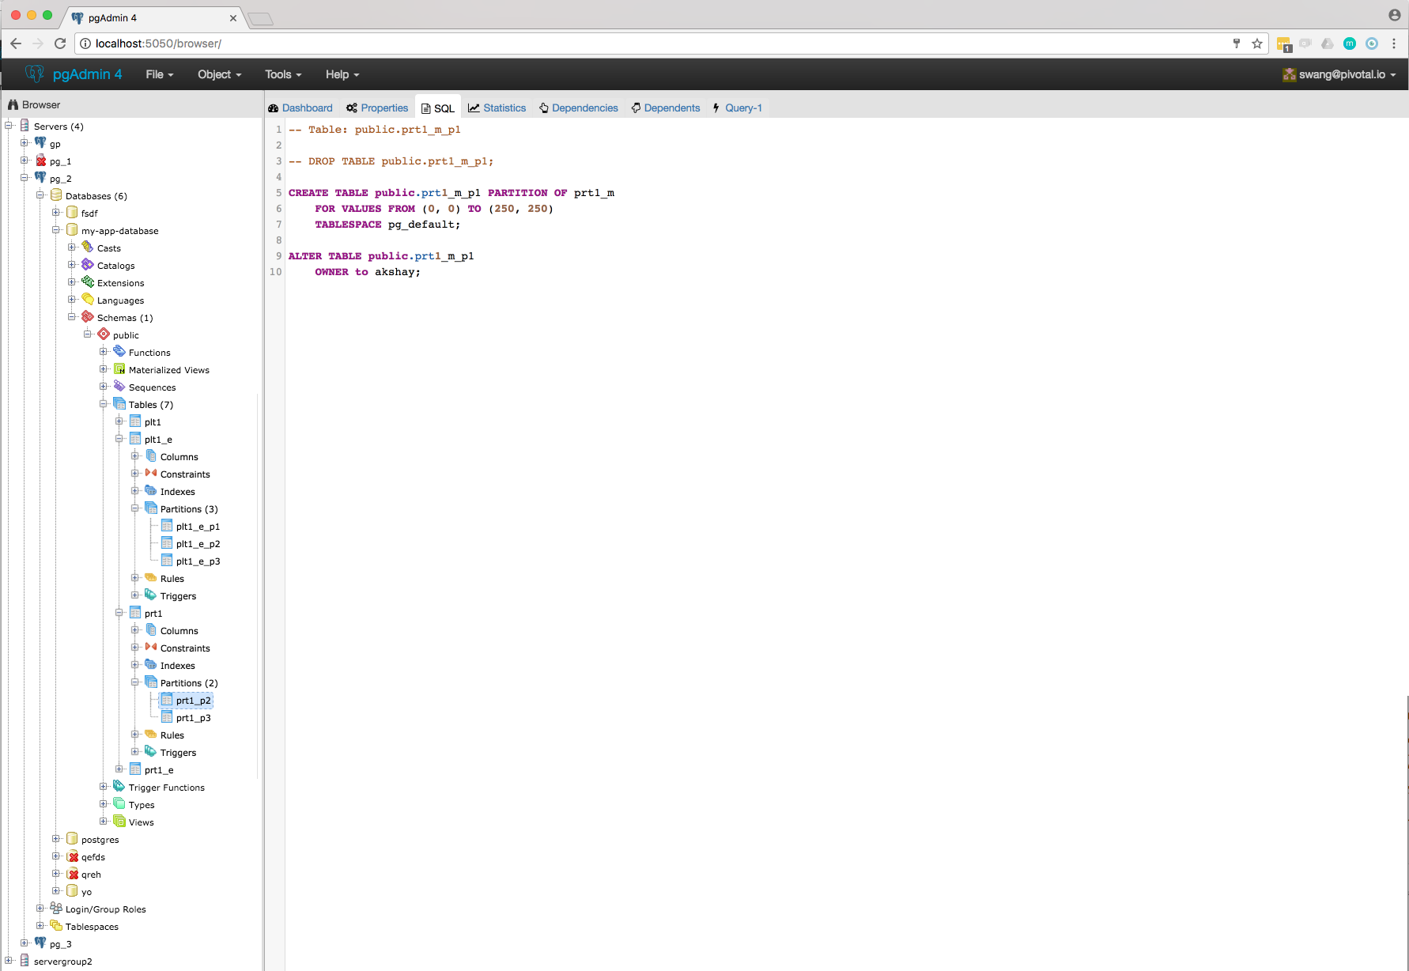Expand the postgres database node
Screen dimensions: 1409x971
click(55, 839)
